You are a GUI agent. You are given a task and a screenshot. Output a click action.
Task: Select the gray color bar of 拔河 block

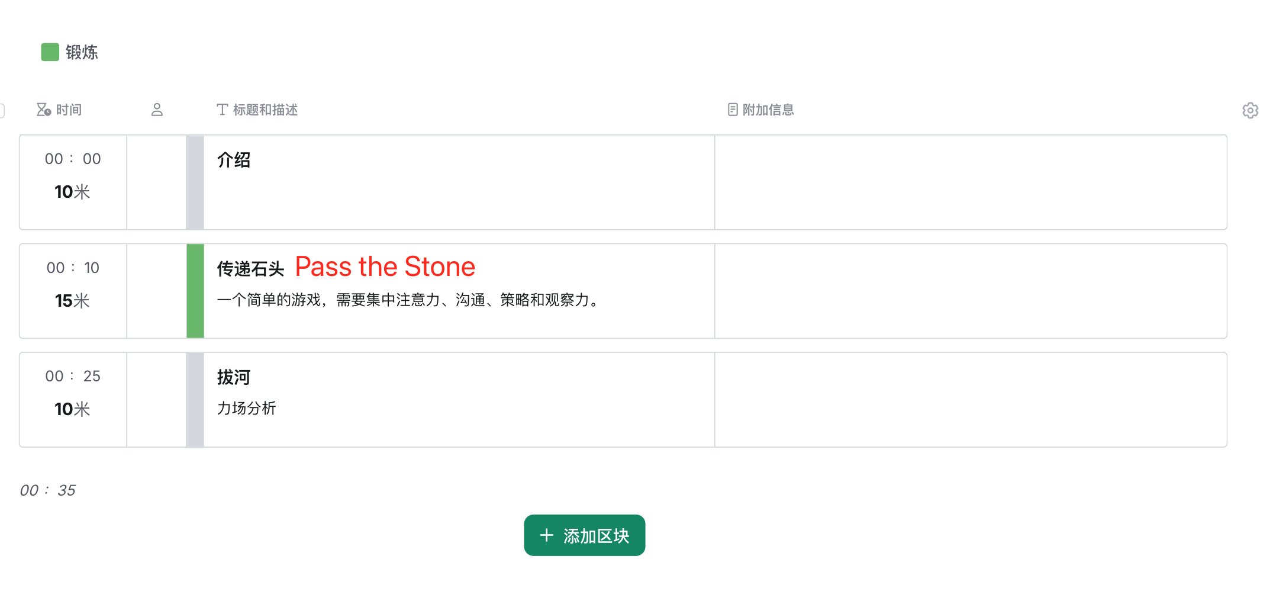[195, 400]
